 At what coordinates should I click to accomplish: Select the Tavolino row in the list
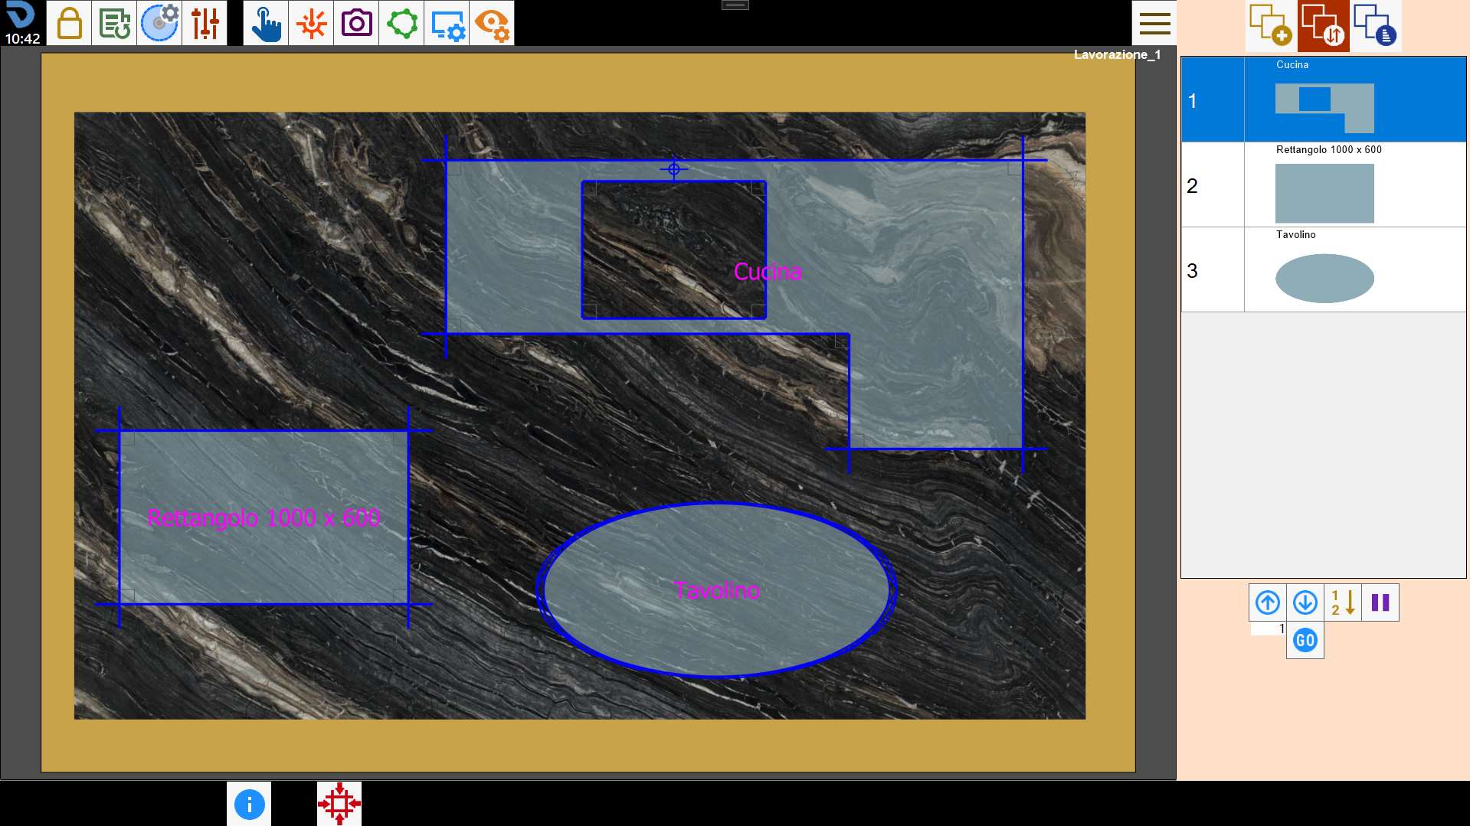1324,269
